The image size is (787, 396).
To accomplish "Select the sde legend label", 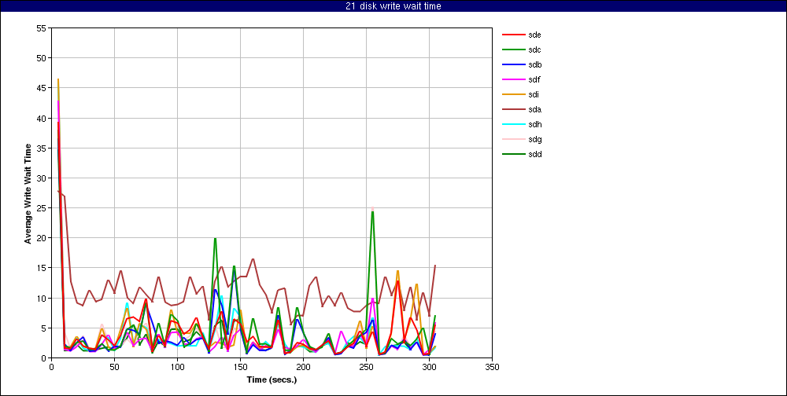I will [534, 35].
